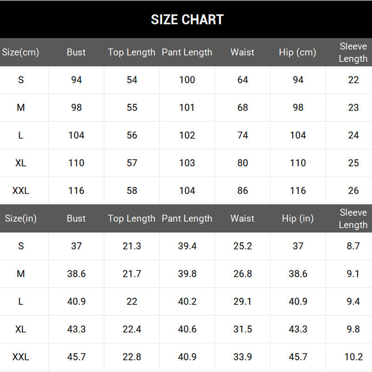Select the inch top length value 22.8

click(x=132, y=357)
